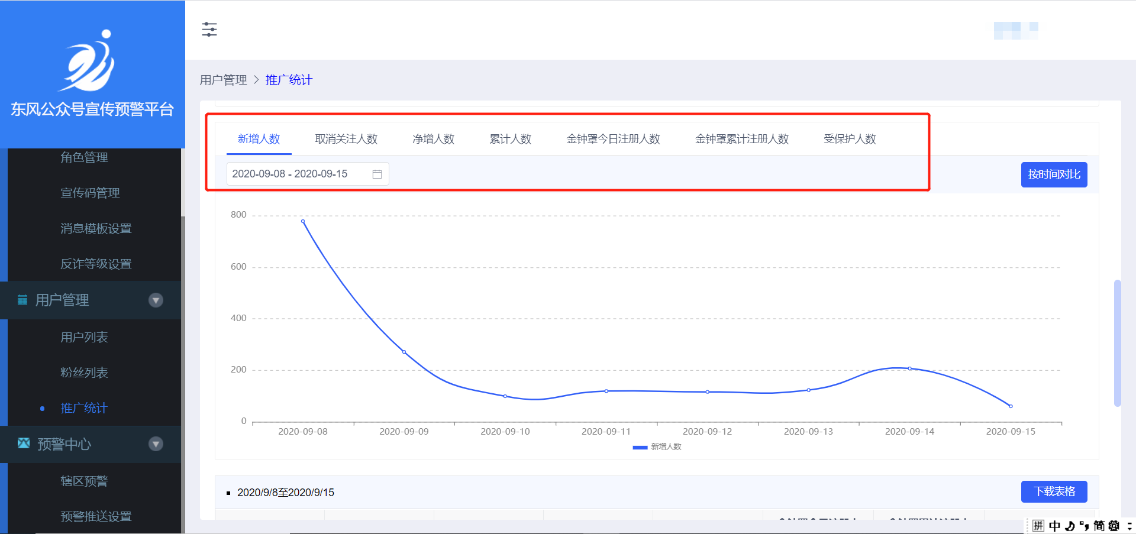
Task: Collapse the 用户管理 menu arrow
Action: tap(156, 300)
